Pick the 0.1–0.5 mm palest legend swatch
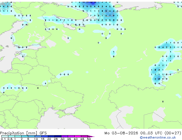This screenshot has width=182, height=140. (5, 136)
